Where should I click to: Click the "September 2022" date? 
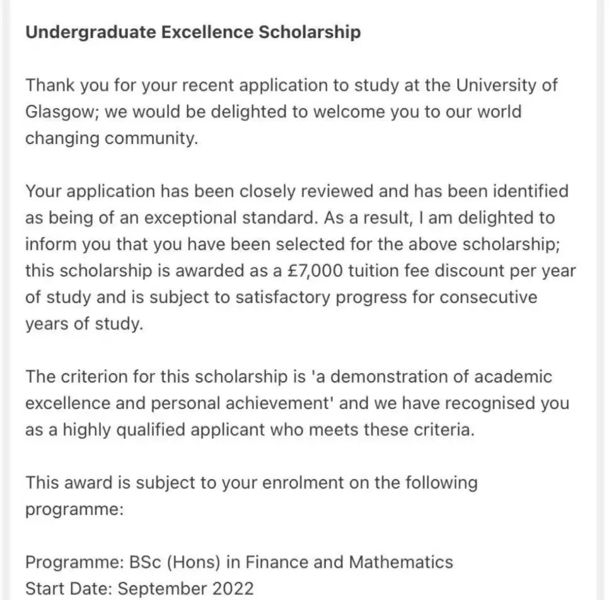tap(186, 589)
